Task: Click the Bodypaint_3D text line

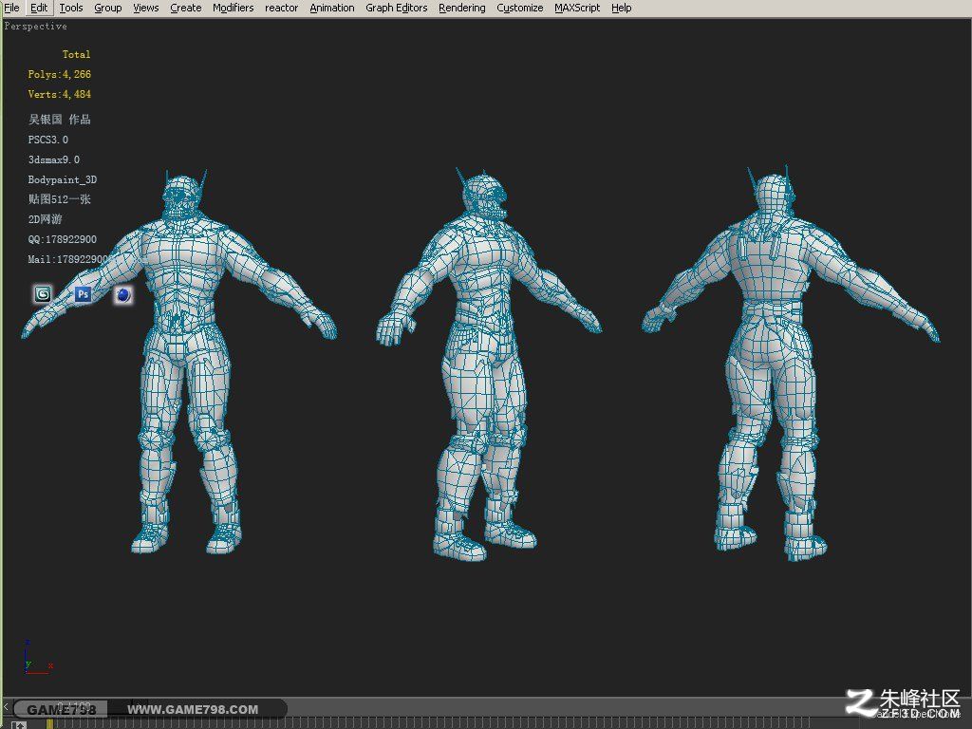Action: point(62,179)
